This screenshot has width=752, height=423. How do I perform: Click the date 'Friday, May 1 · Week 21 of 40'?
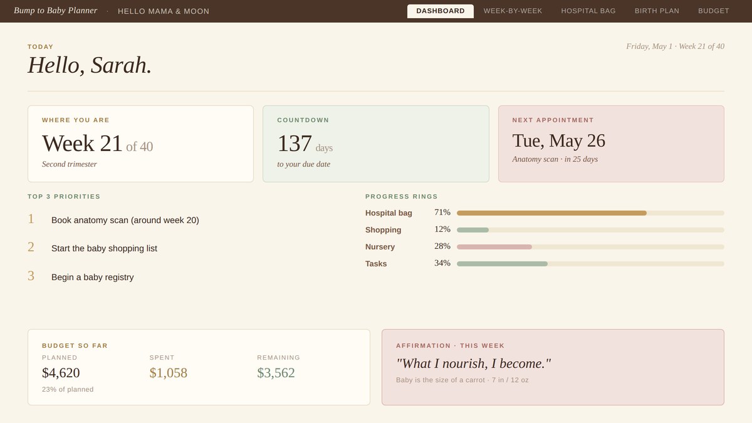(675, 46)
